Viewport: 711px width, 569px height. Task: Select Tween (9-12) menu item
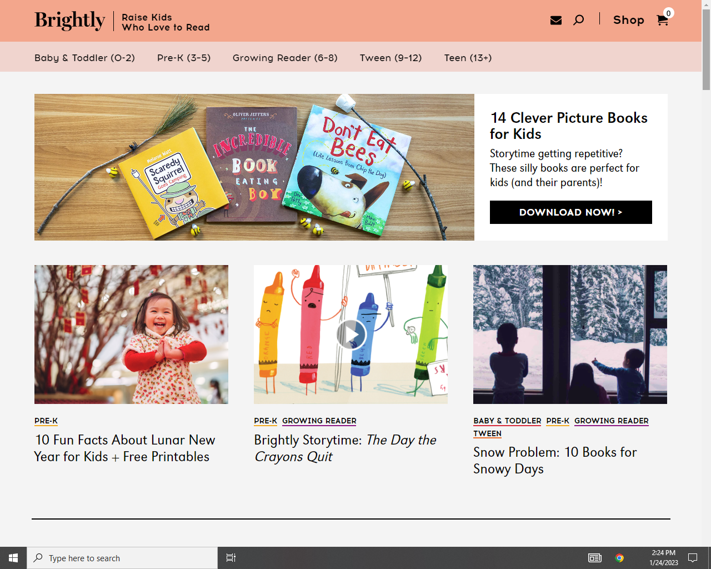click(x=390, y=58)
